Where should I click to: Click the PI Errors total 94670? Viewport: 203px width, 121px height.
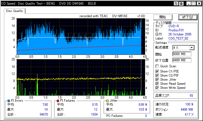click(44, 114)
